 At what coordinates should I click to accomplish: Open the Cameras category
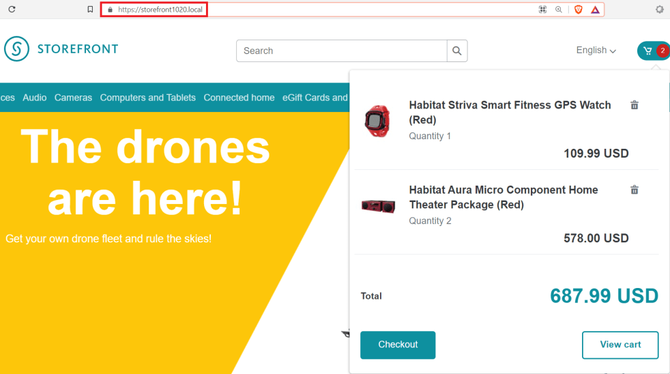[x=73, y=98]
